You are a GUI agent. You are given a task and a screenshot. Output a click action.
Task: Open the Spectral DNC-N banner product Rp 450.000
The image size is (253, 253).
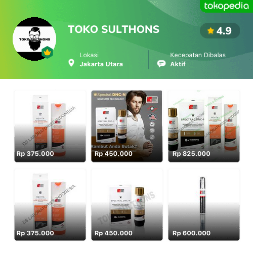click(x=127, y=126)
